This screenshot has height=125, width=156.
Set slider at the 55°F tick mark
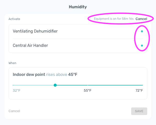[x=88, y=85]
